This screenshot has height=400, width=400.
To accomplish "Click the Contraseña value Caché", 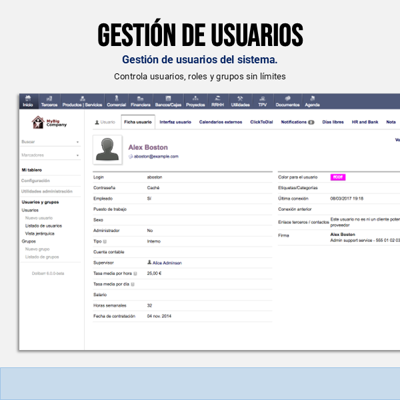I will point(153,188).
